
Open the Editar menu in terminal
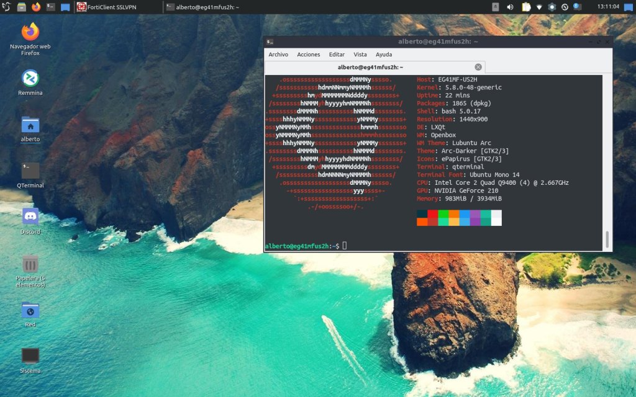pos(337,55)
